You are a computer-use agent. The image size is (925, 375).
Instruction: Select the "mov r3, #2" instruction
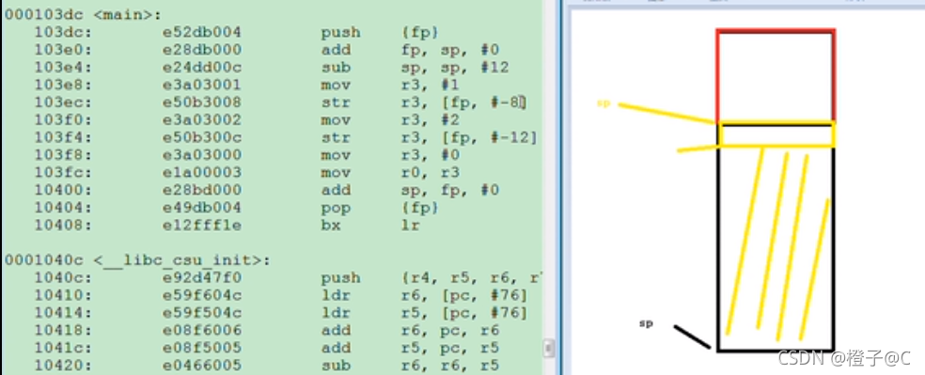(x=390, y=120)
